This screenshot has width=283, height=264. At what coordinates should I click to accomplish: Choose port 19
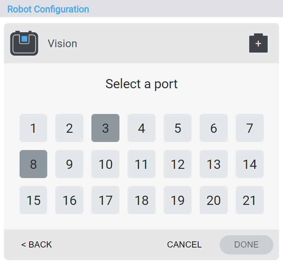pyautogui.click(x=178, y=200)
